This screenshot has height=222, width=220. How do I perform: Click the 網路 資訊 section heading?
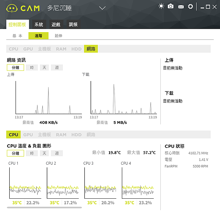16,60
